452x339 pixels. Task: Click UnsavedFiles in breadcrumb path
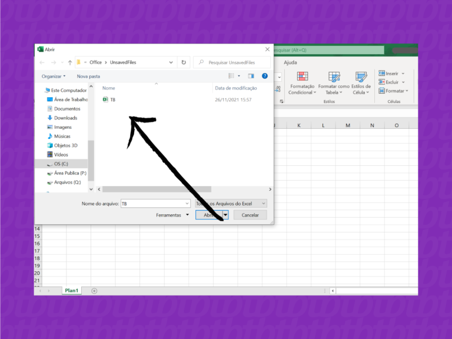pos(123,62)
